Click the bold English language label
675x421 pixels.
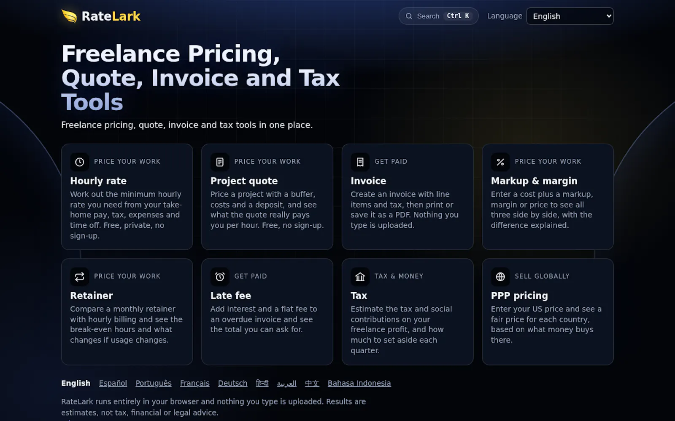[76, 383]
